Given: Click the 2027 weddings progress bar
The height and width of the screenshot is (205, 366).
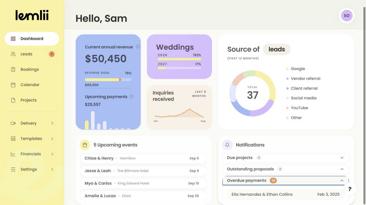Looking at the screenshot, I should pyautogui.click(x=179, y=68).
